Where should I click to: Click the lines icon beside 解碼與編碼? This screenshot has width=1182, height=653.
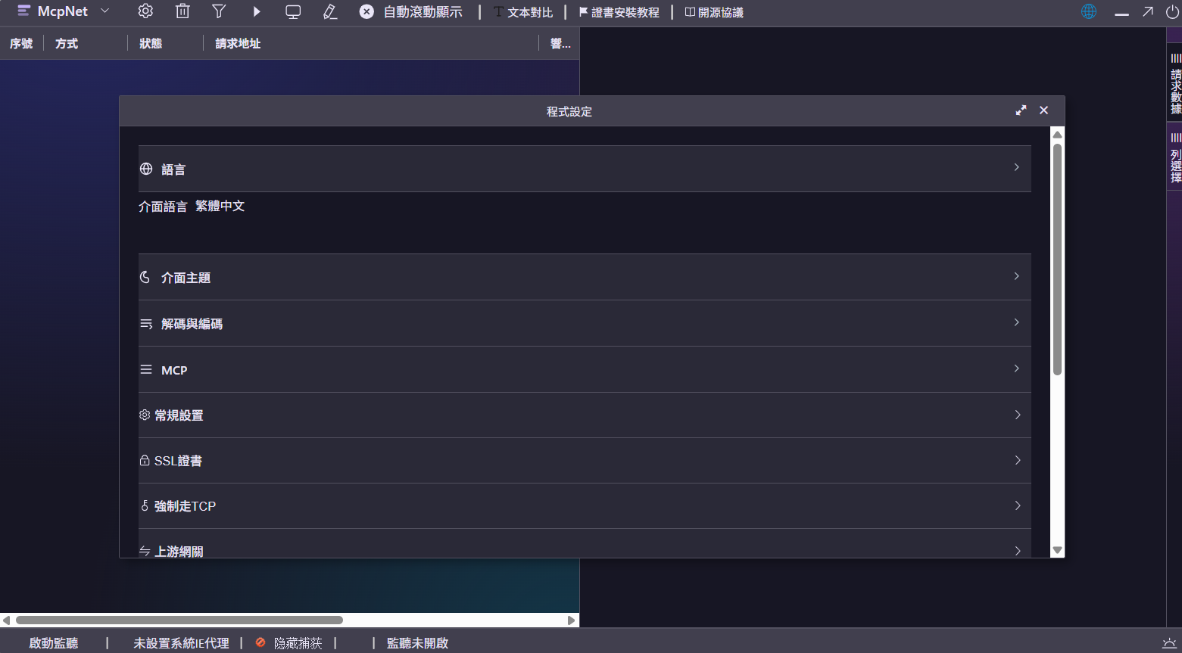(x=146, y=324)
